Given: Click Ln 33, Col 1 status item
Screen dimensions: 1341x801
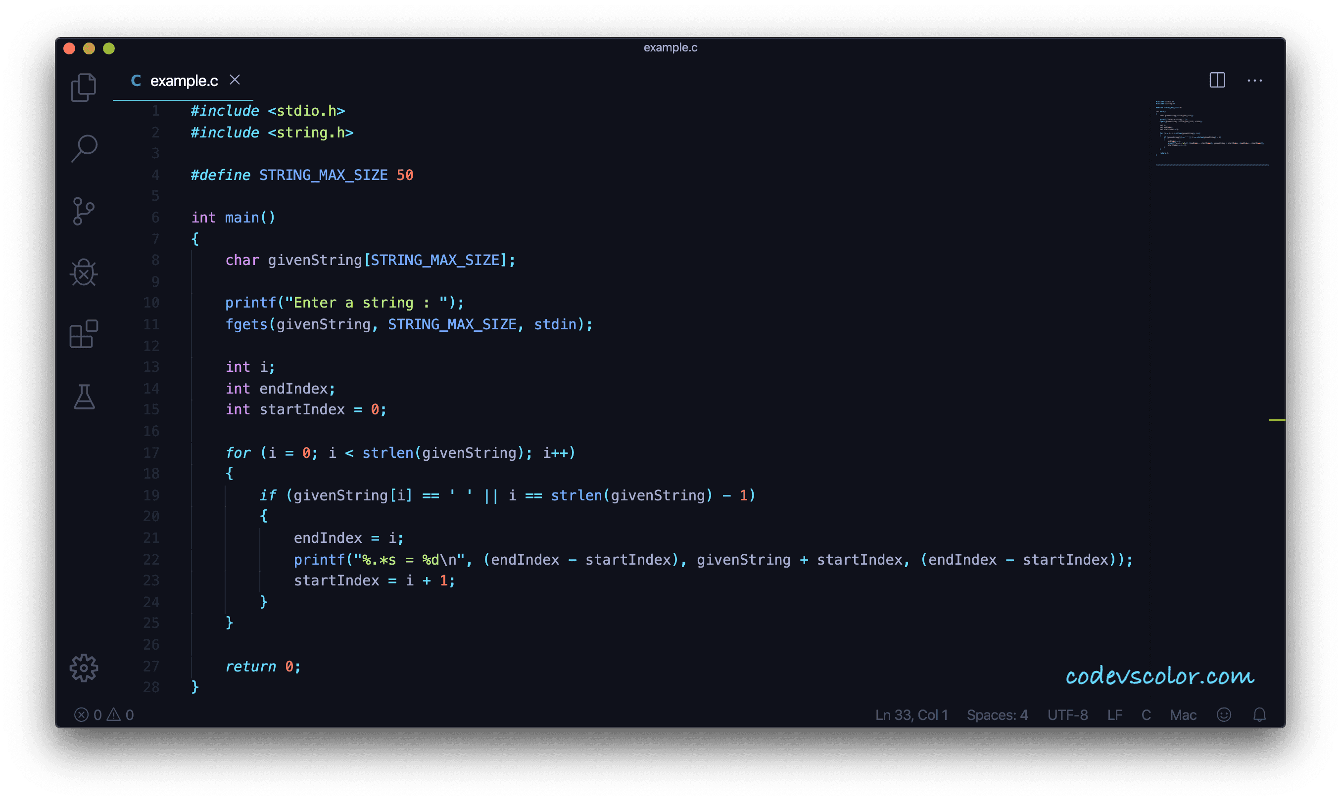Looking at the screenshot, I should point(911,714).
